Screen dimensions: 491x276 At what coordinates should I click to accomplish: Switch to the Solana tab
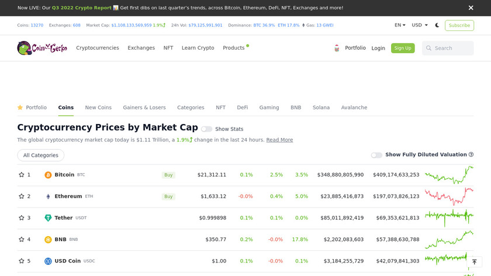[x=321, y=108]
